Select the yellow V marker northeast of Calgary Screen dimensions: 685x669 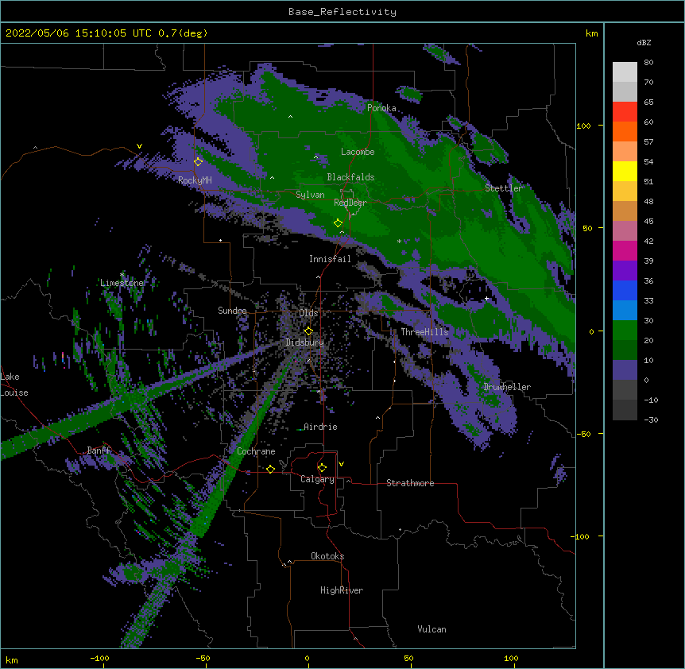click(x=341, y=464)
